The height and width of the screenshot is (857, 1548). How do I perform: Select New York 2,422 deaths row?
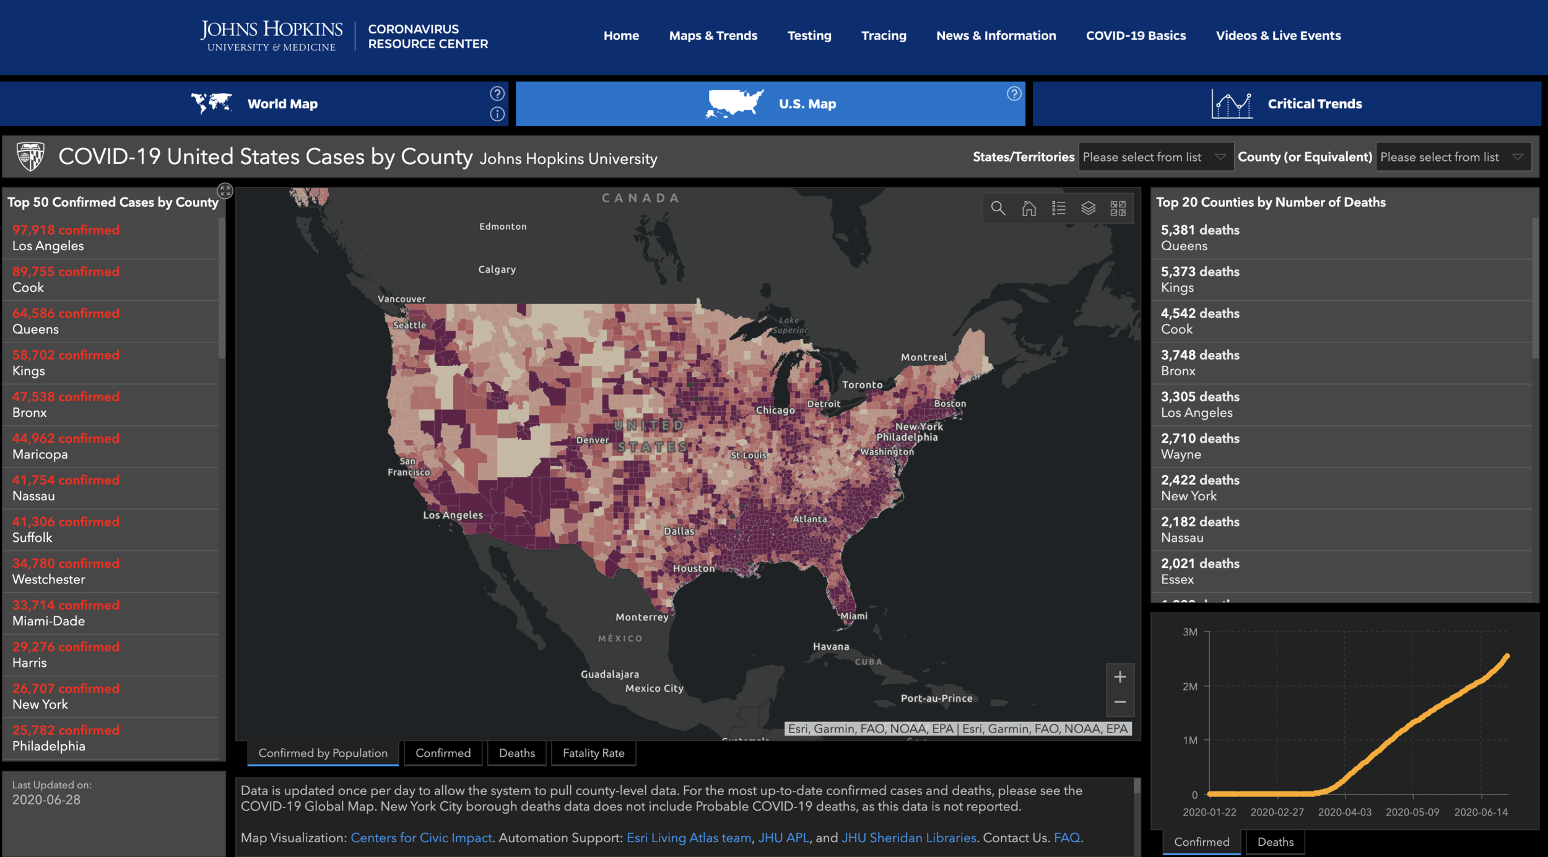1342,488
